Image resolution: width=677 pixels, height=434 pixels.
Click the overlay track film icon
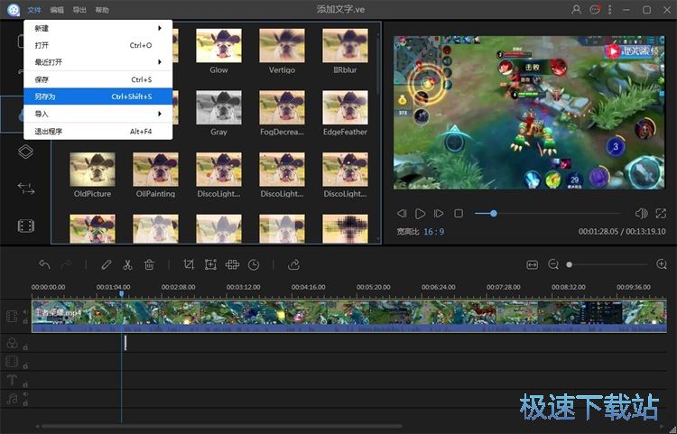point(12,362)
